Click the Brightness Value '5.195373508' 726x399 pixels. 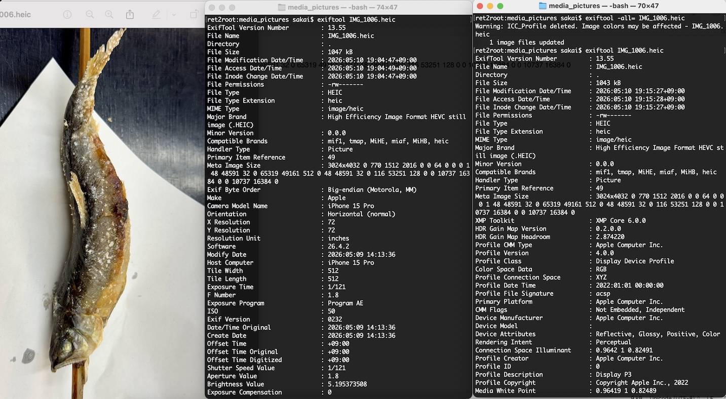[348, 384]
